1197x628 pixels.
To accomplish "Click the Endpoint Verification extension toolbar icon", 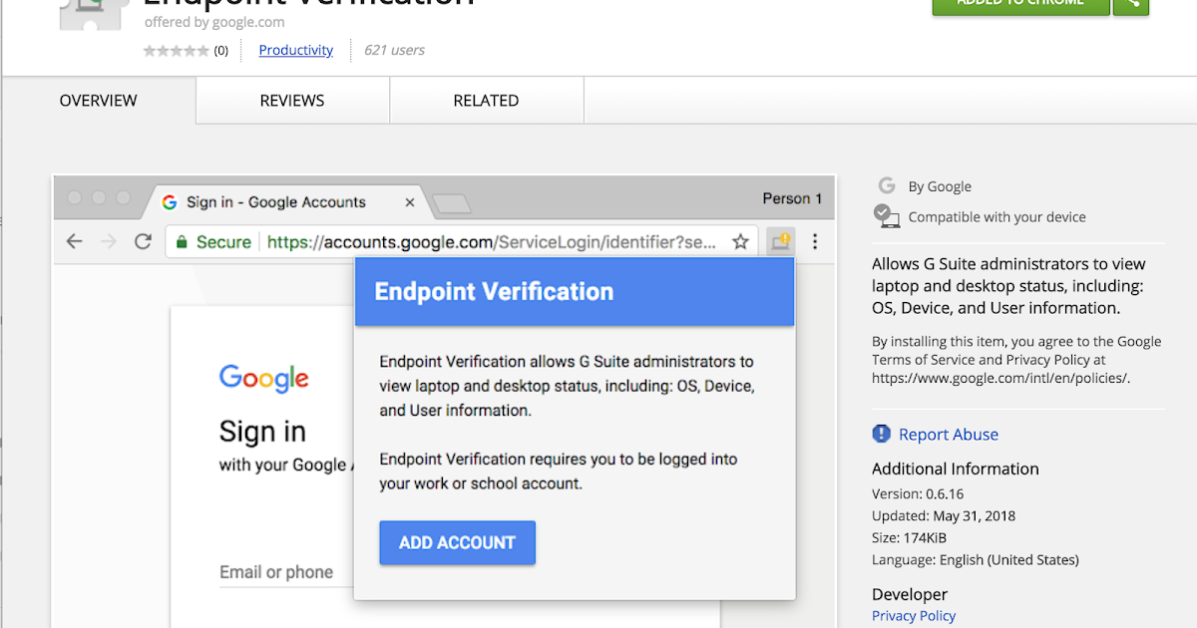I will pyautogui.click(x=780, y=241).
